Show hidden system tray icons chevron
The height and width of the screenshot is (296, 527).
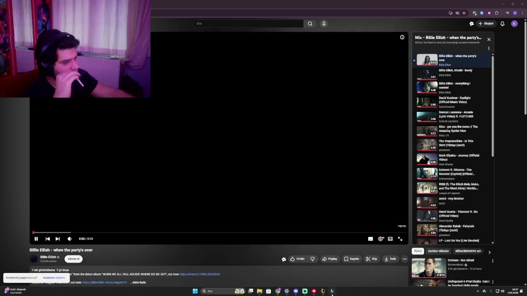pos(478,291)
